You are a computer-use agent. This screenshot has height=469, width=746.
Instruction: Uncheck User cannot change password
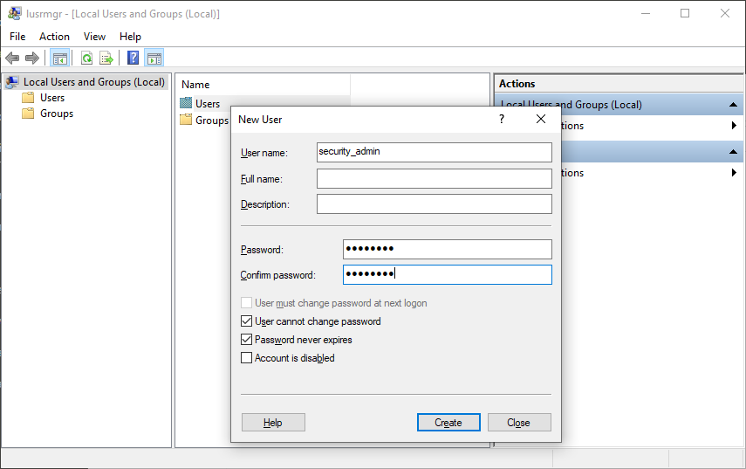click(246, 321)
